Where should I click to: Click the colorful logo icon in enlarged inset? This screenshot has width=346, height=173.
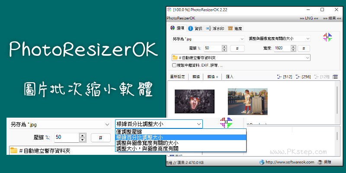pos(226,122)
